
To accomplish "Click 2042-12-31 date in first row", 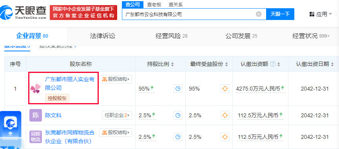I will (x=315, y=89).
